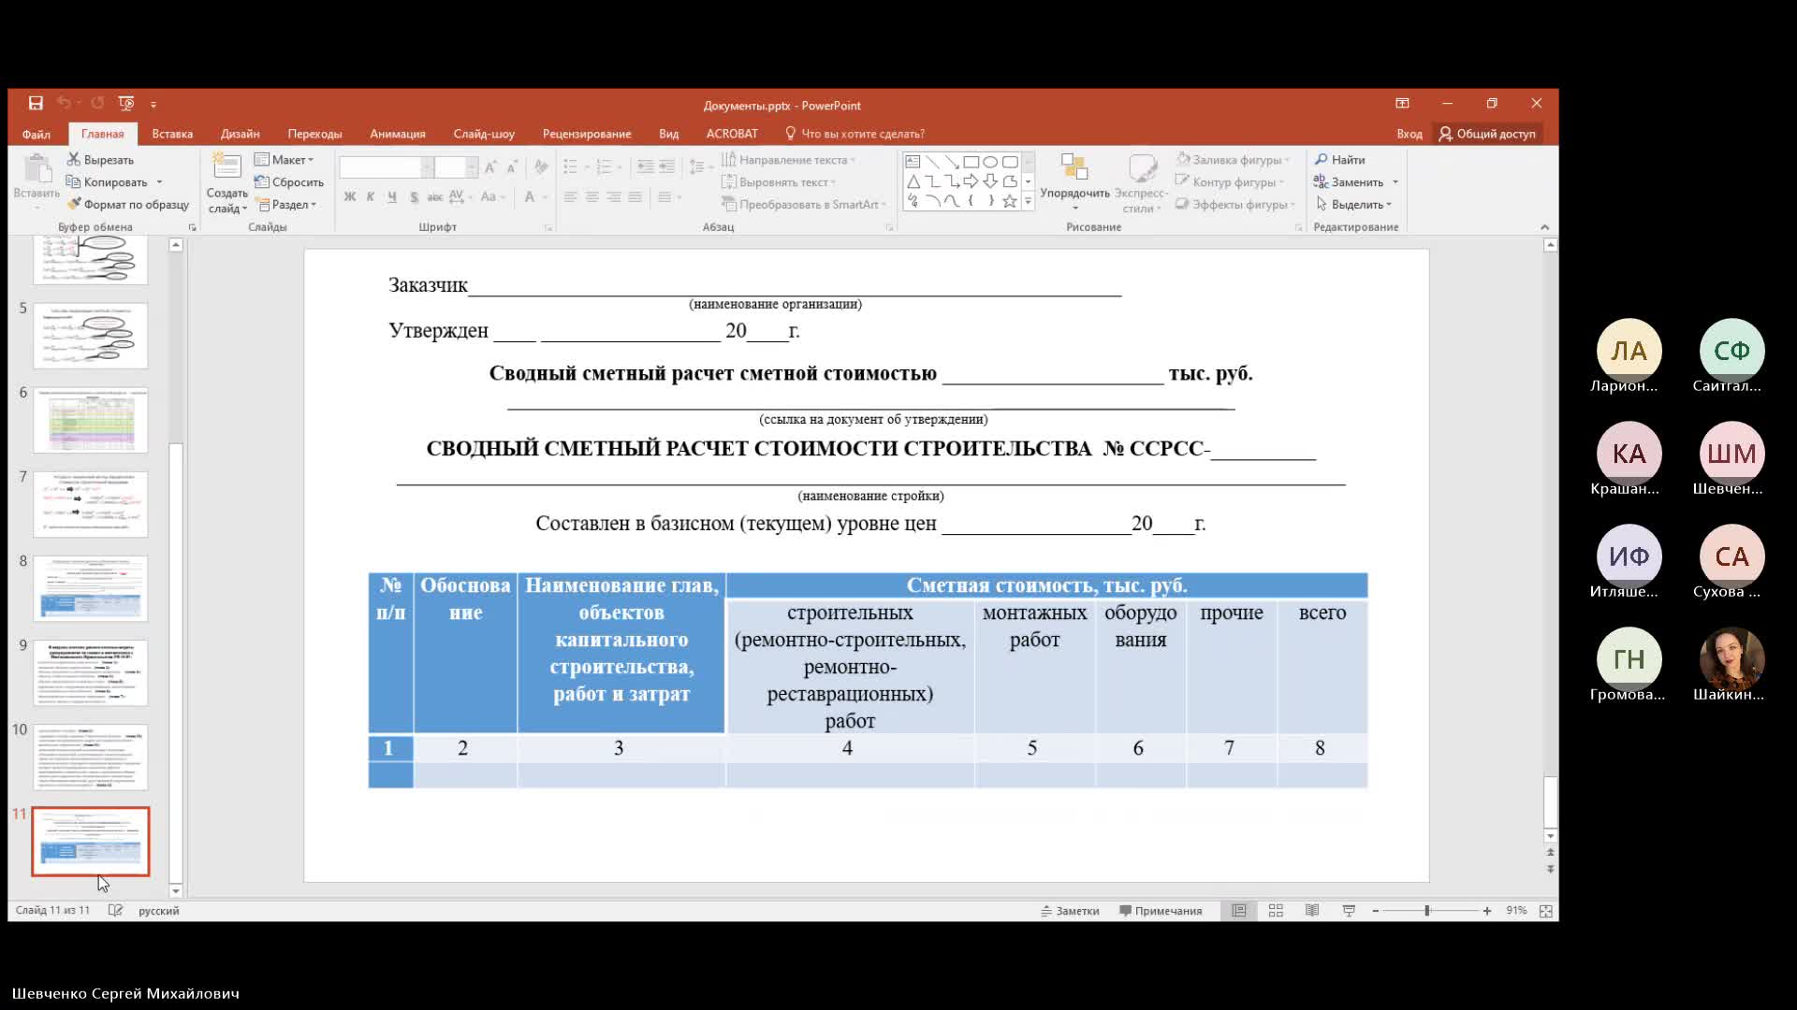This screenshot has width=1797, height=1010.
Task: Clear all formatting icon
Action: click(x=541, y=167)
